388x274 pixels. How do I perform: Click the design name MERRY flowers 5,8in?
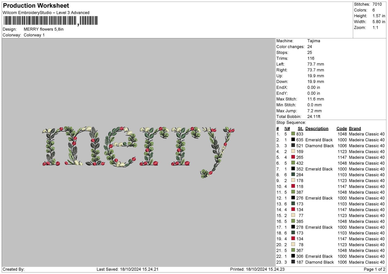point(43,29)
